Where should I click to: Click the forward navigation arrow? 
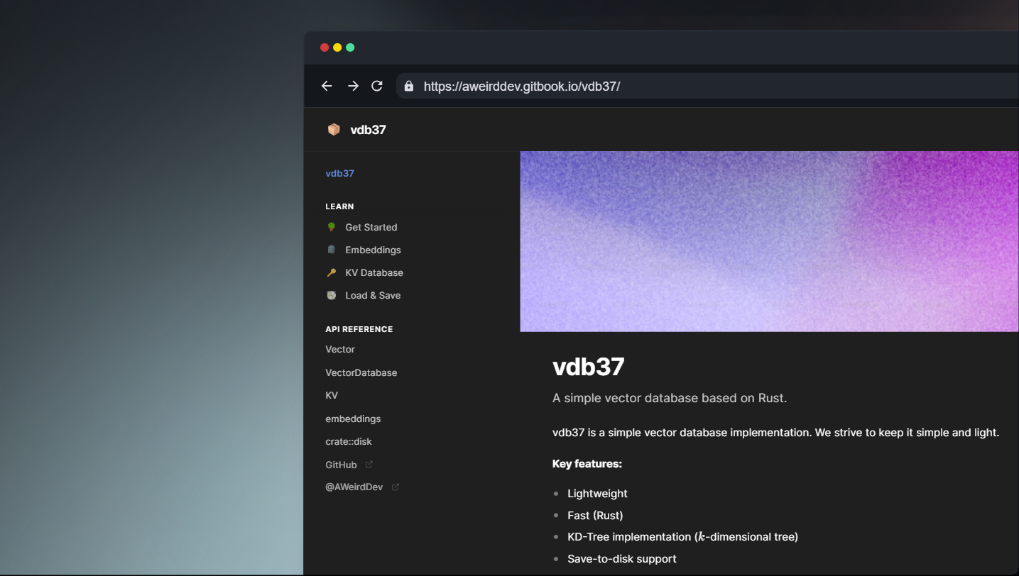[x=353, y=85]
